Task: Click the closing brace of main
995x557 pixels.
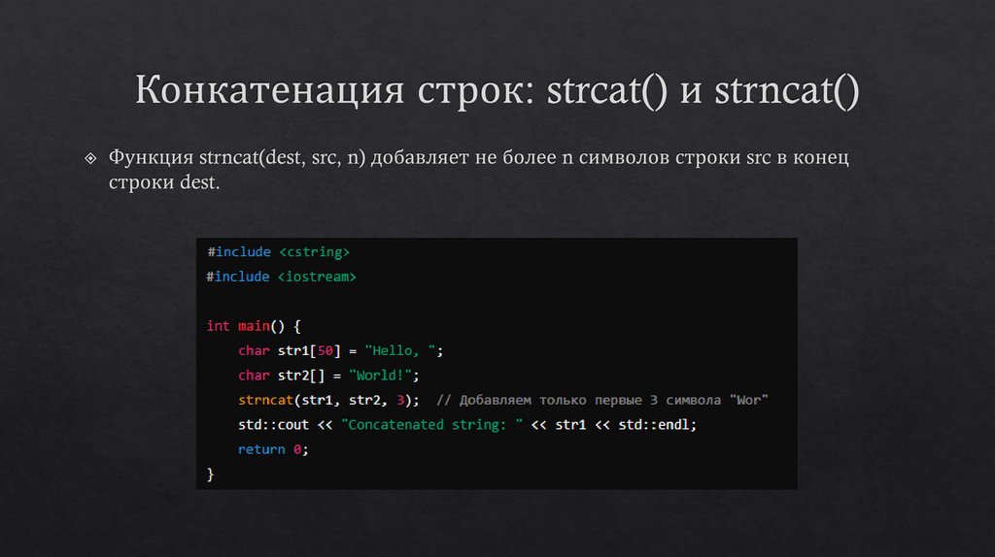Action: tap(210, 474)
